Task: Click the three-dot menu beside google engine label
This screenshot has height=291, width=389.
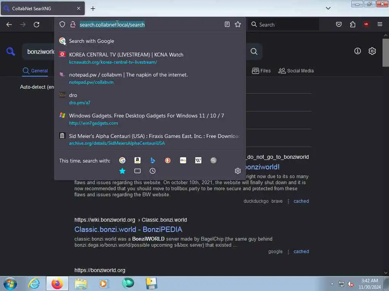Action: [288, 252]
